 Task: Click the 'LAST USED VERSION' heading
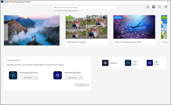tap(13, 60)
